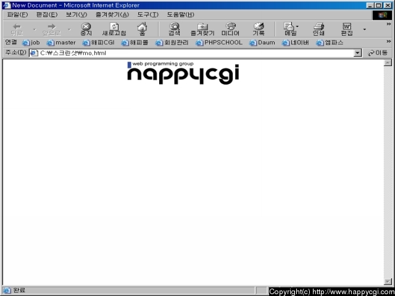Open the 즐겨찾기(A) menu
395x296 pixels.
[112, 15]
